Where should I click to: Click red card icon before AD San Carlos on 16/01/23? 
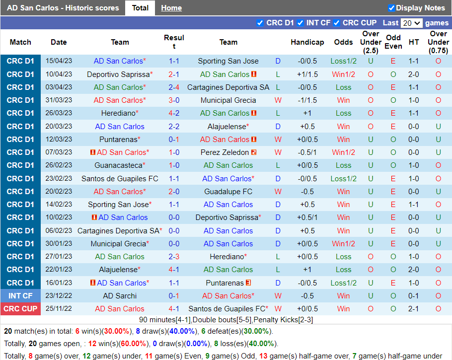click(x=93, y=283)
